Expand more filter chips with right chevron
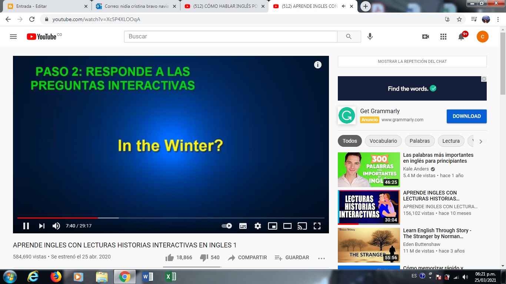 tap(481, 141)
